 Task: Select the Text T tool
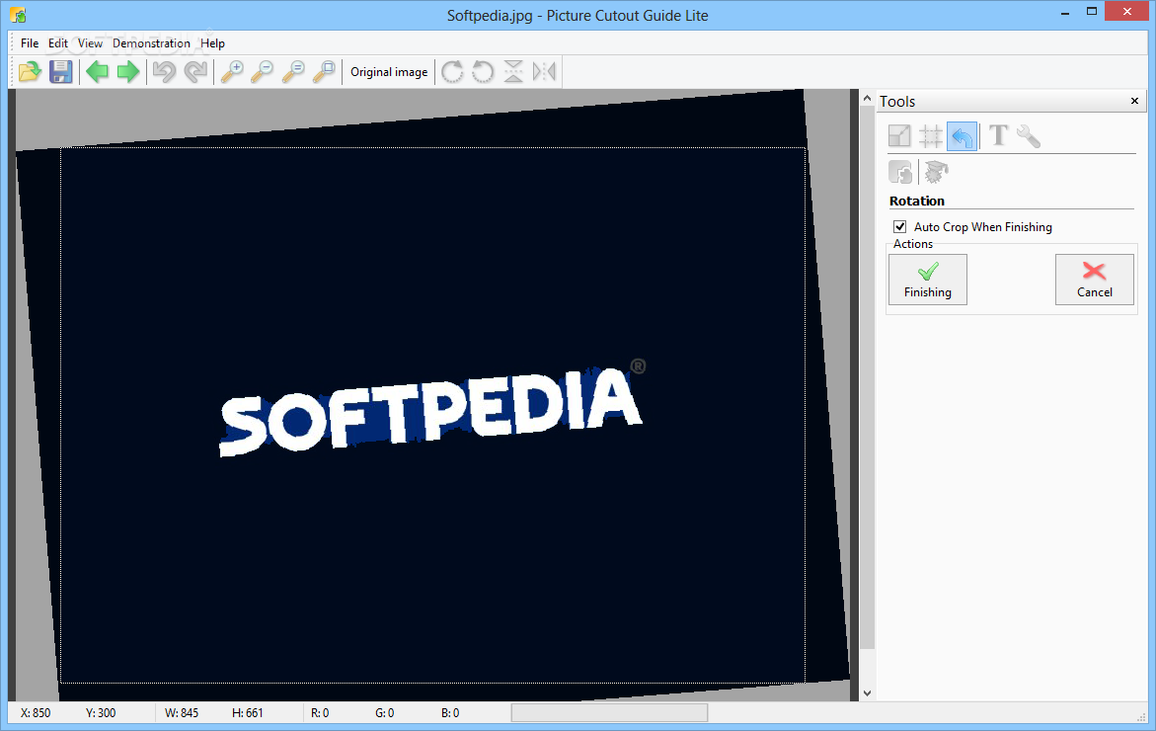point(998,135)
